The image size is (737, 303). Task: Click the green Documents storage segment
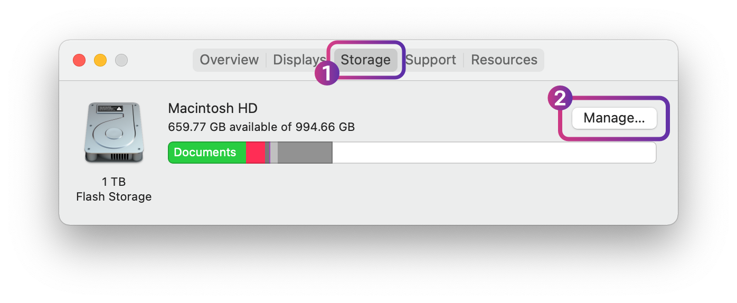(206, 153)
